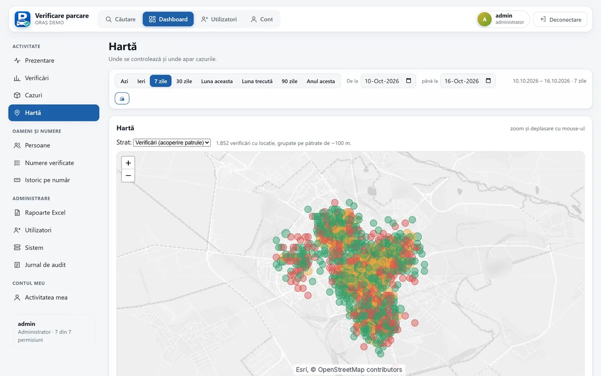This screenshot has height=376, width=601.
Task: Click the admin permissions card in sidebar
Action: click(x=54, y=331)
